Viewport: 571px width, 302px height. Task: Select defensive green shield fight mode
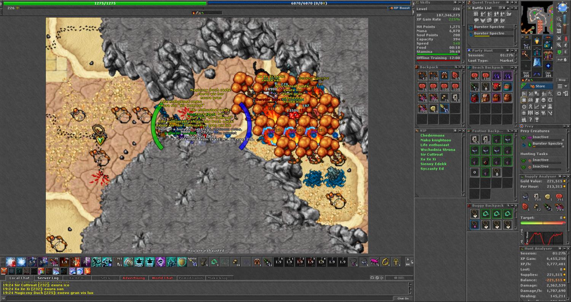[559, 52]
